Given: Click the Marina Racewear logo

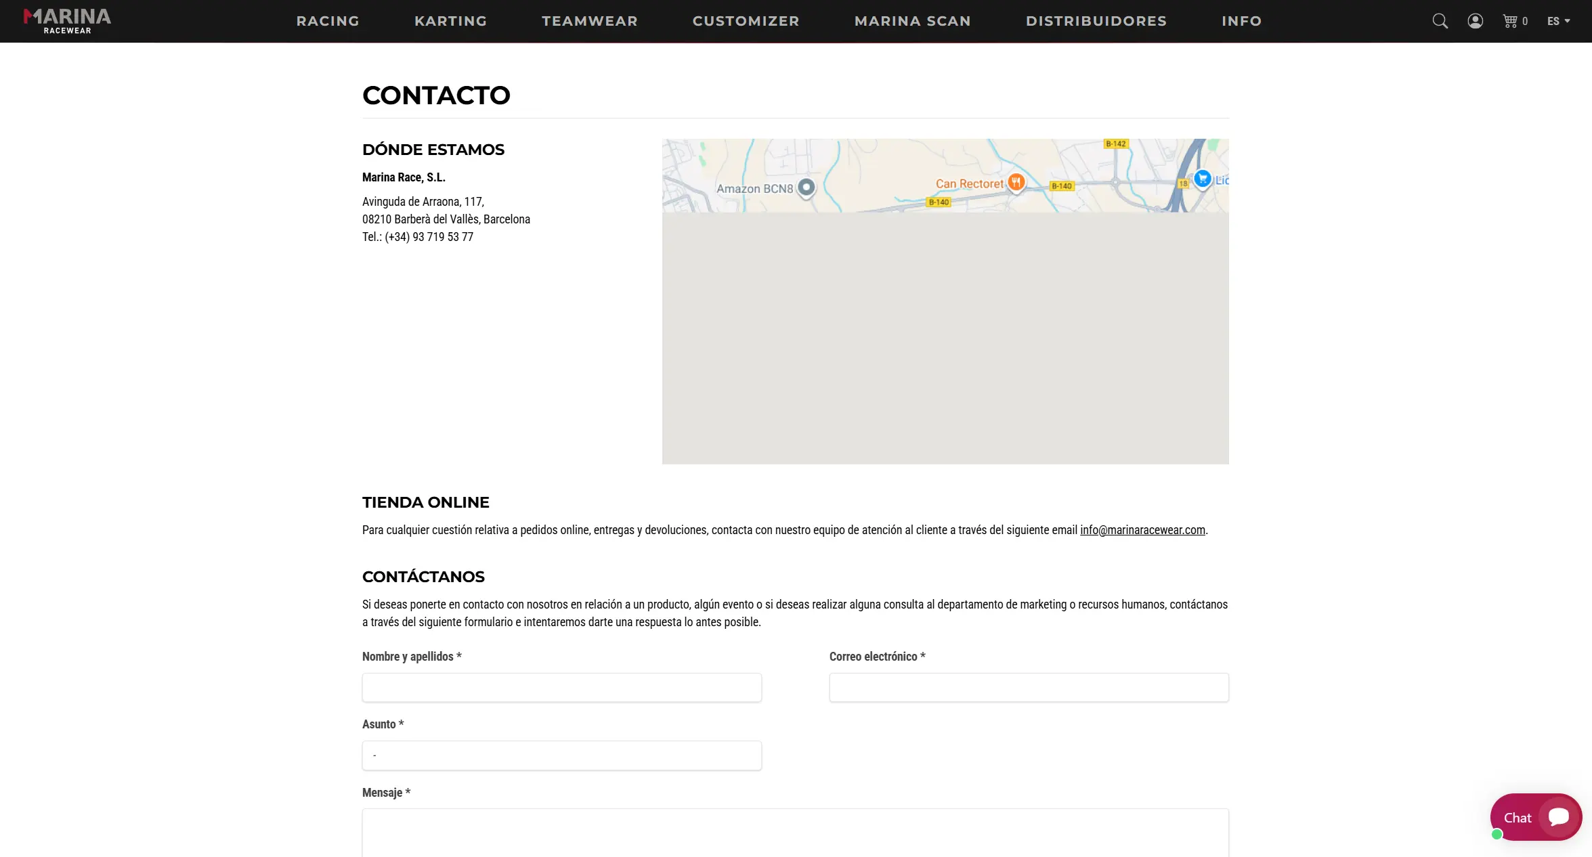Looking at the screenshot, I should tap(67, 21).
